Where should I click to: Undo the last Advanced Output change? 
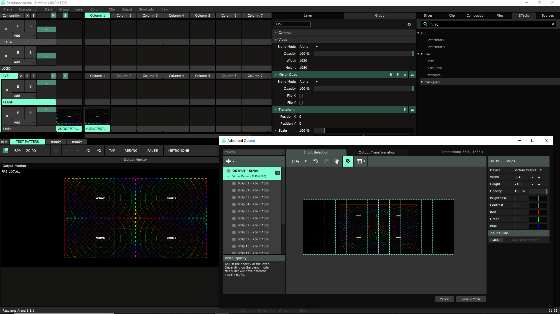(315, 161)
